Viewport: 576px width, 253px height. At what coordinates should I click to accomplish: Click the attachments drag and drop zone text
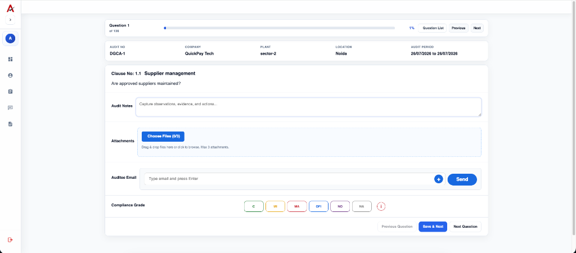click(186, 147)
